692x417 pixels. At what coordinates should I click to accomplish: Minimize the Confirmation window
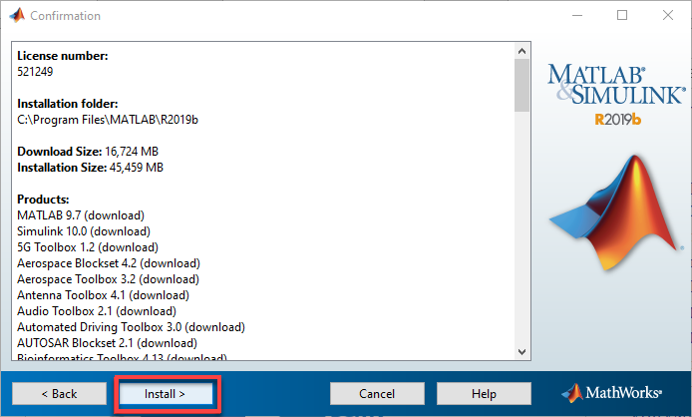coord(577,15)
